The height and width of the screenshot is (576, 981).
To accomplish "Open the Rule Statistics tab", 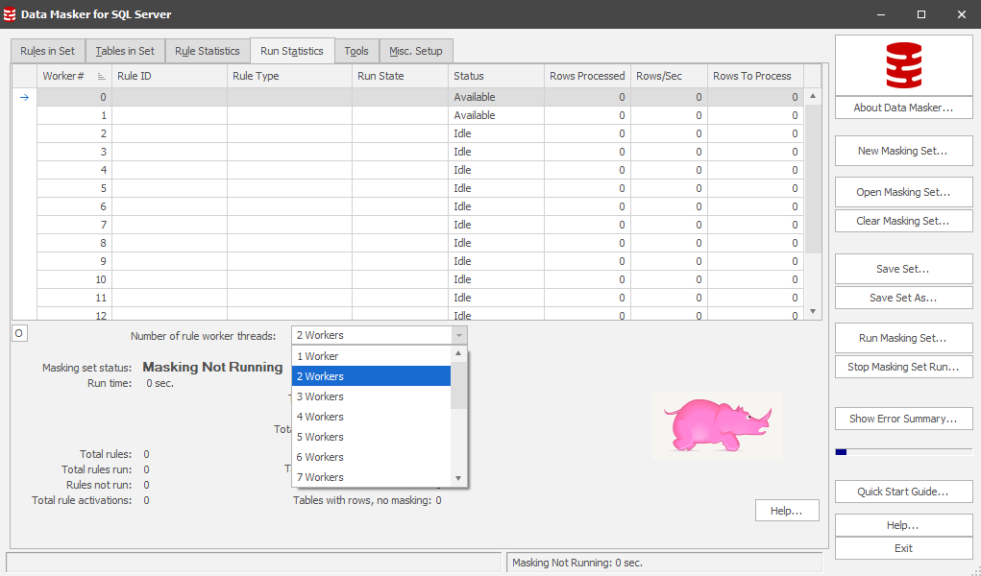I will tap(207, 51).
